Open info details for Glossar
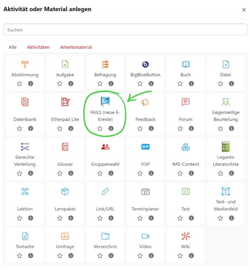 coord(71,173)
